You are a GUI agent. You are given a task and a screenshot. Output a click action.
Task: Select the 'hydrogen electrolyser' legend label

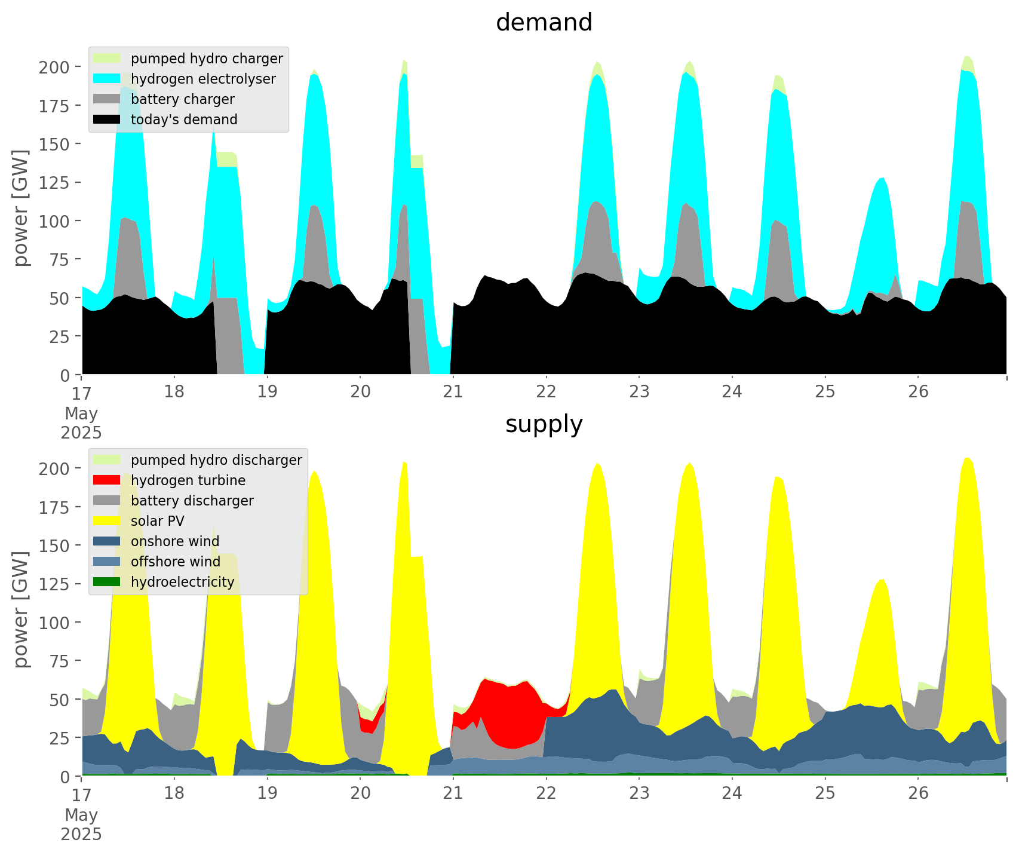(203, 79)
